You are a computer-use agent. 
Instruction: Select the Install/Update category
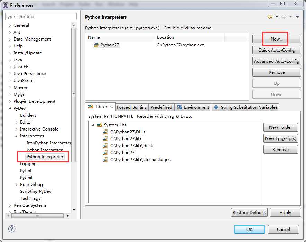(x=27, y=53)
